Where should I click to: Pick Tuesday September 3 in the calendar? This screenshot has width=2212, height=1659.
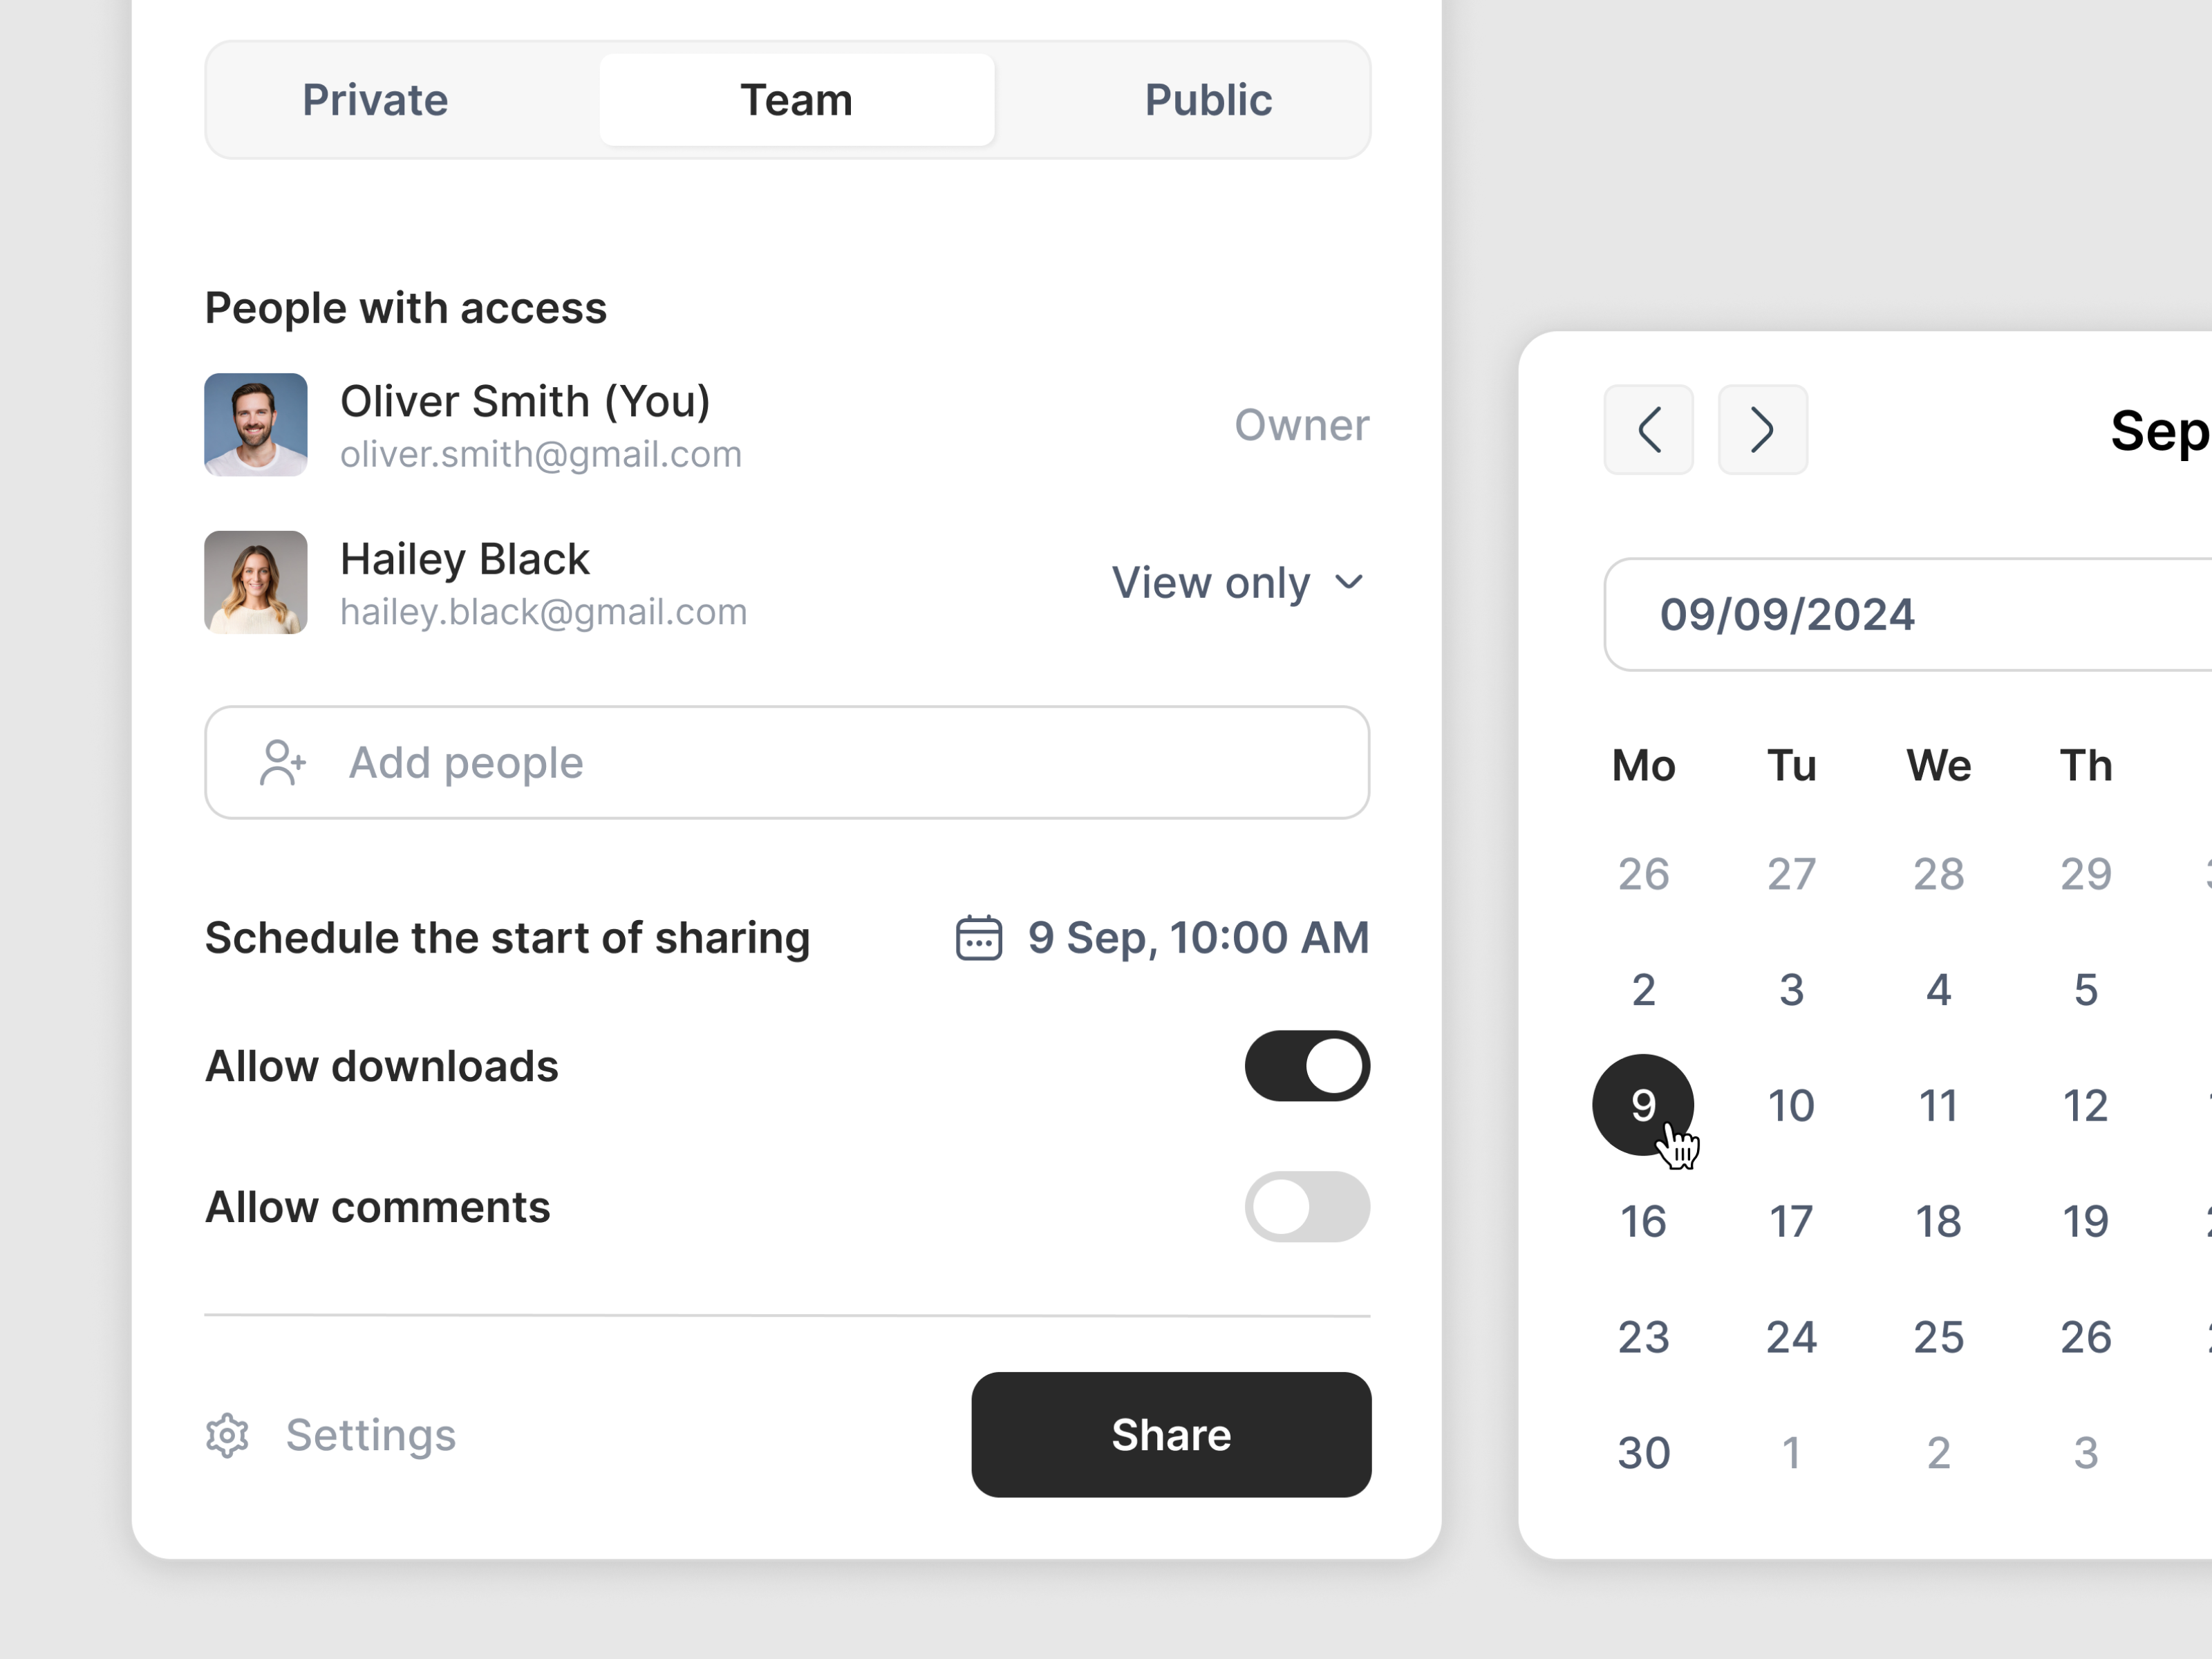tap(1791, 990)
